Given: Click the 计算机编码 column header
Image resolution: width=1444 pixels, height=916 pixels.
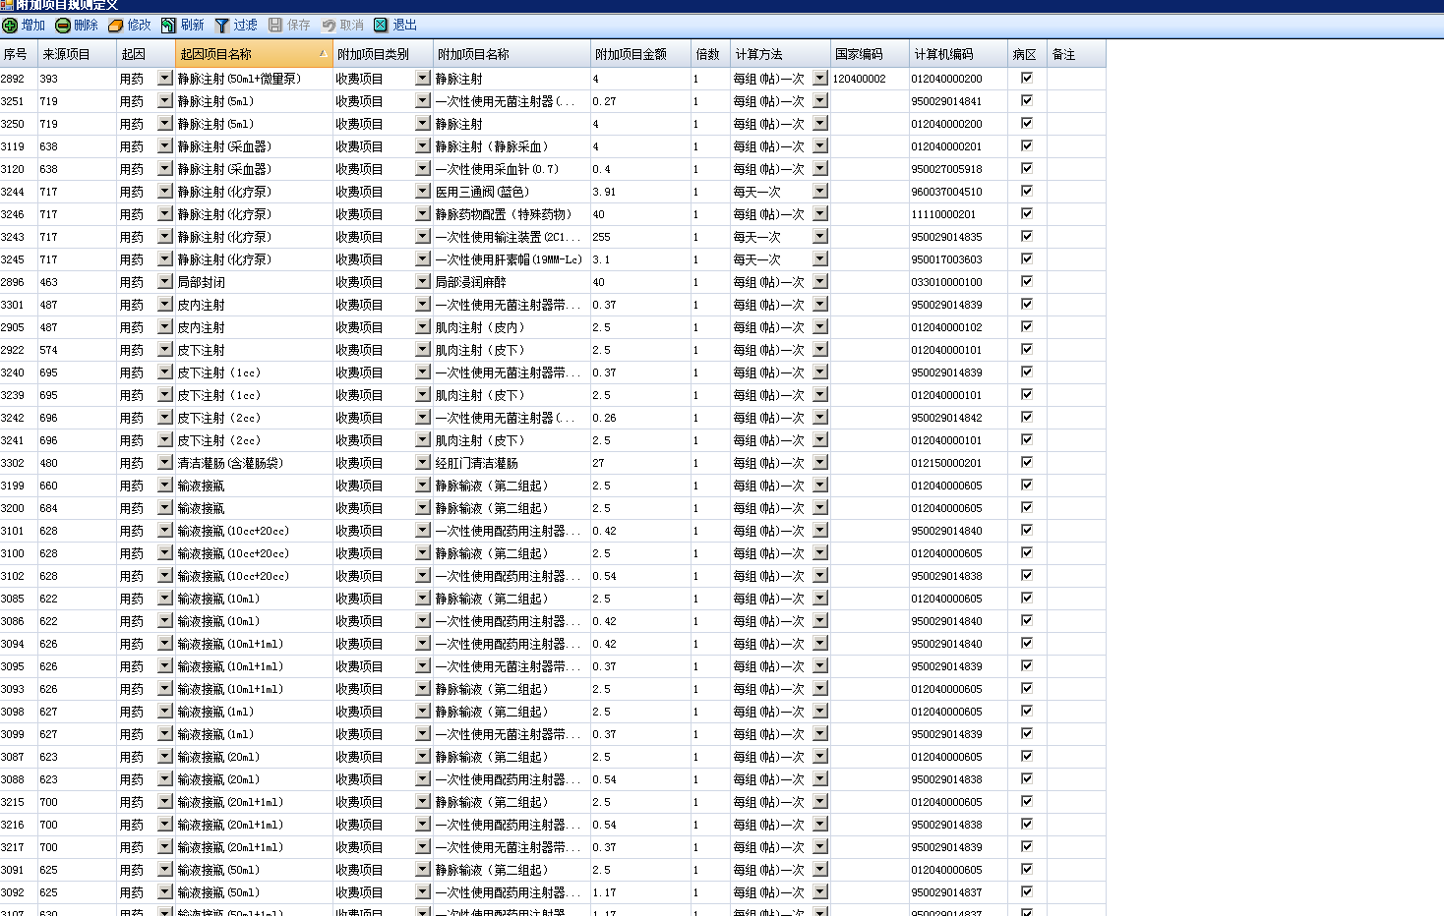Looking at the screenshot, I should click(959, 54).
